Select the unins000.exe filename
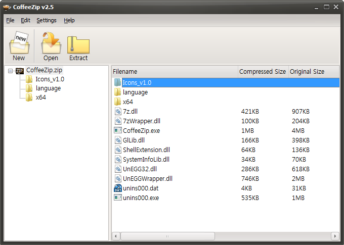 (141, 198)
